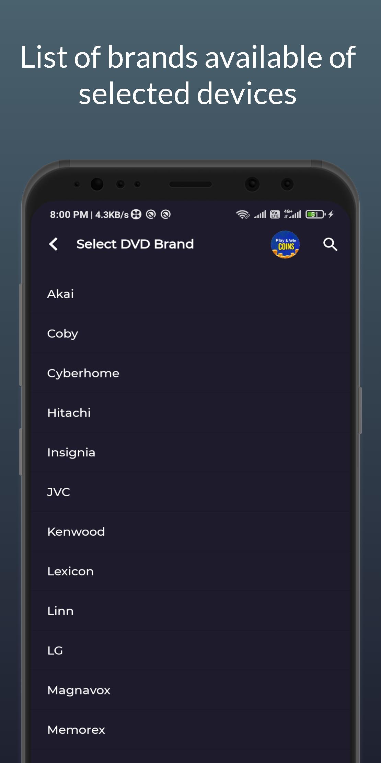Screen dimensions: 381x763
Task: Pick the Lexicon brand
Action: [x=190, y=571]
